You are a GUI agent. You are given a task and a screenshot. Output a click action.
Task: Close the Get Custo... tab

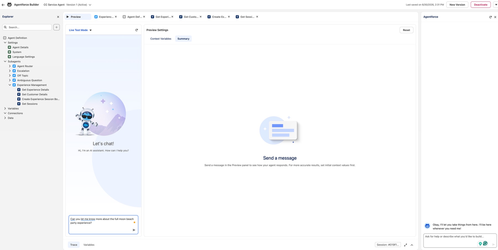tap(201, 17)
